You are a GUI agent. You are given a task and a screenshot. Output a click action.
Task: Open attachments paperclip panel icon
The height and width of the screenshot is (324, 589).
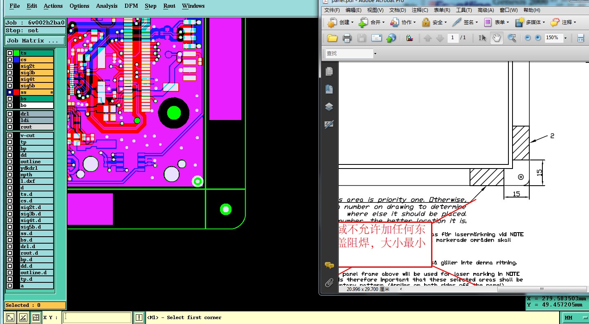click(x=329, y=282)
